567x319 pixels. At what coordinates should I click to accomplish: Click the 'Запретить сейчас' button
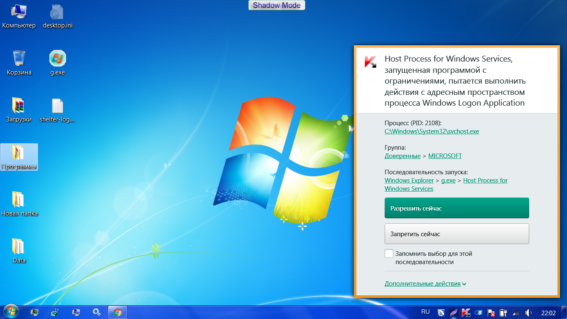tap(457, 234)
